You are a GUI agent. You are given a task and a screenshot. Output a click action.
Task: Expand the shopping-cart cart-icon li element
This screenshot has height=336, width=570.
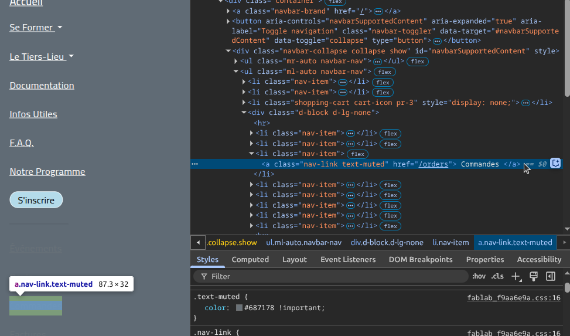pyautogui.click(x=244, y=103)
